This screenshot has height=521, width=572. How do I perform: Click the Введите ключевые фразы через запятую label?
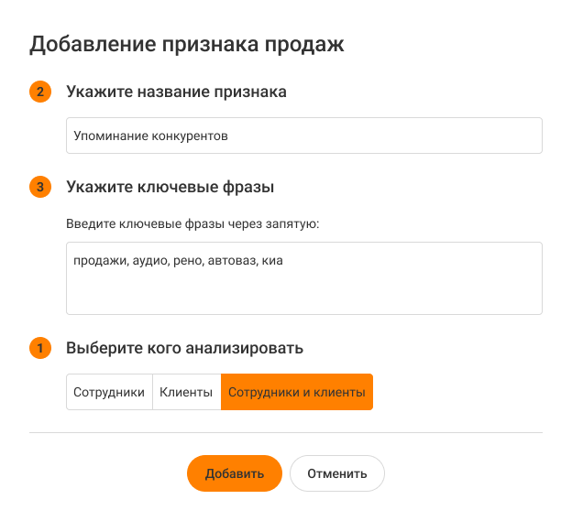coord(192,223)
